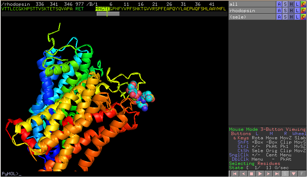Jump to the last frame
307x177 pixels.
(x=277, y=174)
